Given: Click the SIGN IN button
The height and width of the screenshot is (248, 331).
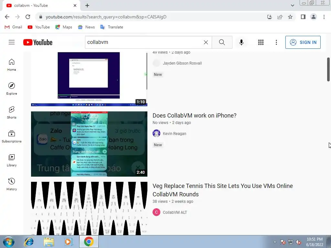Looking at the screenshot, I should click(x=303, y=42).
